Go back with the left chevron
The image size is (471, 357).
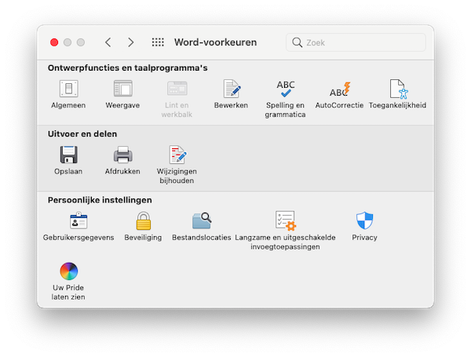108,42
